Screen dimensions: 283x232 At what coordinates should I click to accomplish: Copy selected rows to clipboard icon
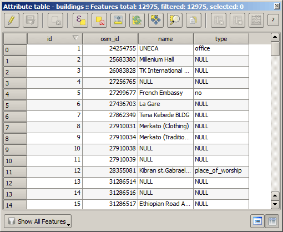(x=194, y=21)
